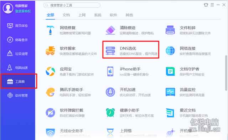Open the 流量监控 monitor icon
228x140 pixels.
tap(170, 92)
